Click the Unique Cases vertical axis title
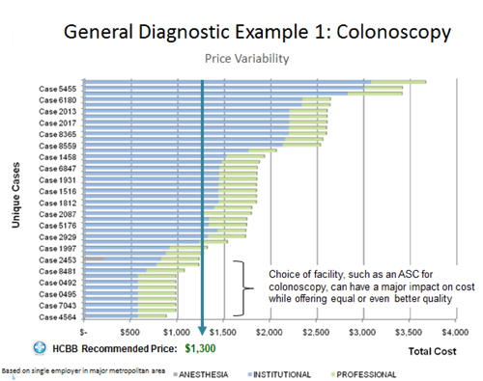 point(15,195)
